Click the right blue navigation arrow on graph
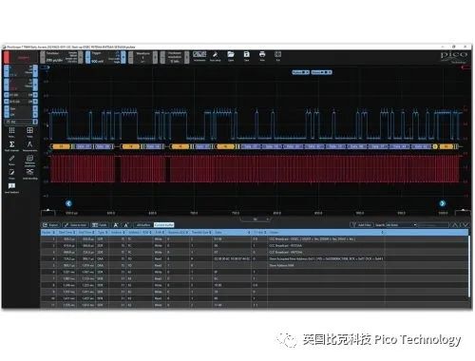Viewport: 475px width, 361px height. (x=443, y=203)
